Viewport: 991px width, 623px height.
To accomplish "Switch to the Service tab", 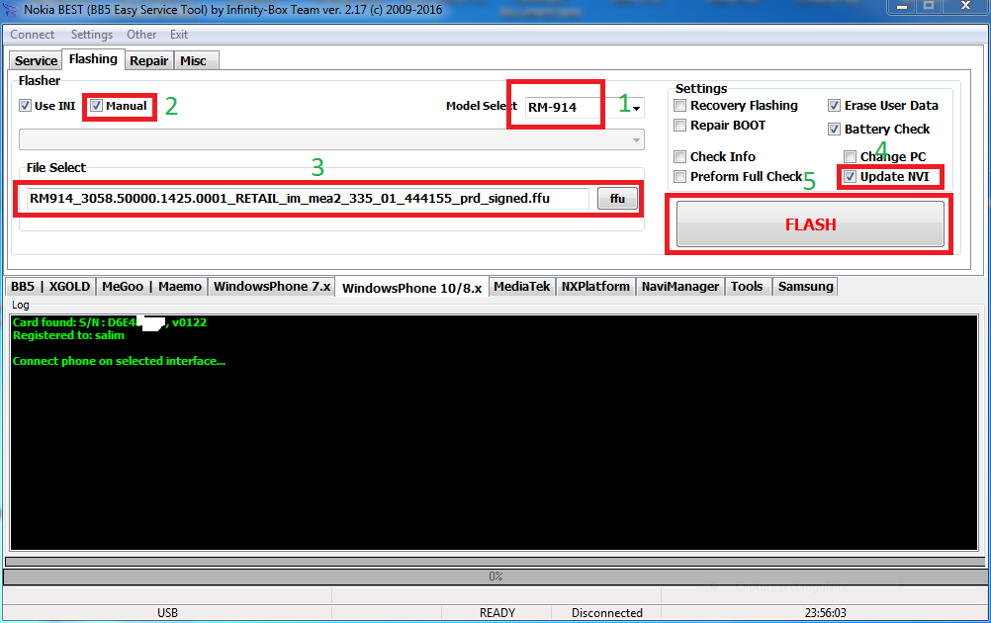I will 36,60.
